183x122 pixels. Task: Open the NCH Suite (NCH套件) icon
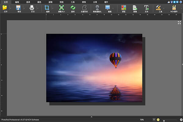[174, 7]
